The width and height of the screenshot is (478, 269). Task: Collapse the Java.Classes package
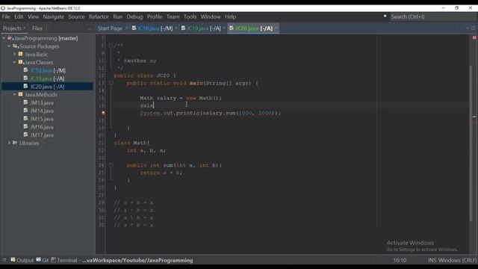tap(15, 62)
